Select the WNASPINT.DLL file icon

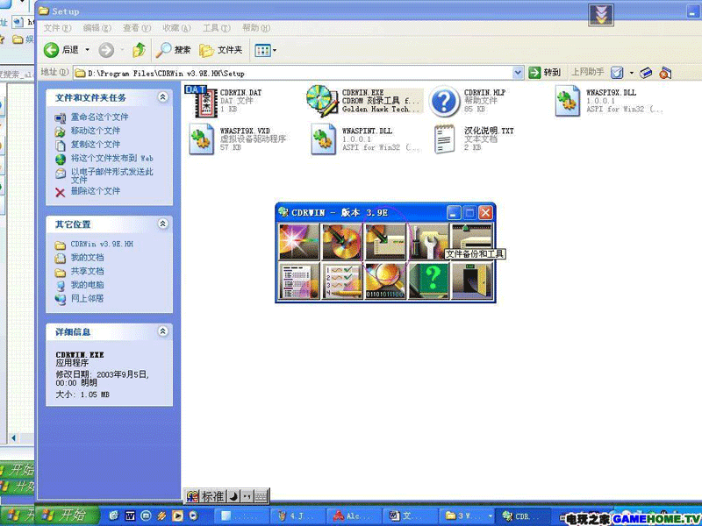[324, 139]
